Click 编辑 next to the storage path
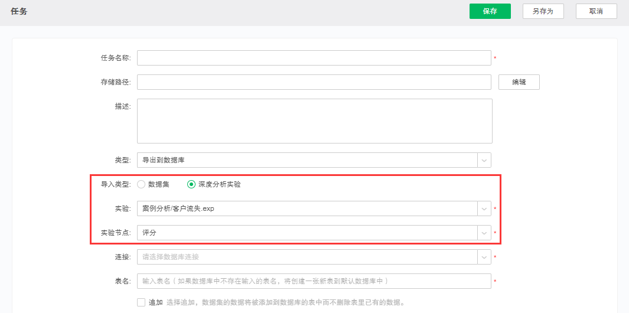Screen dimensions: 629x313 tap(519, 82)
